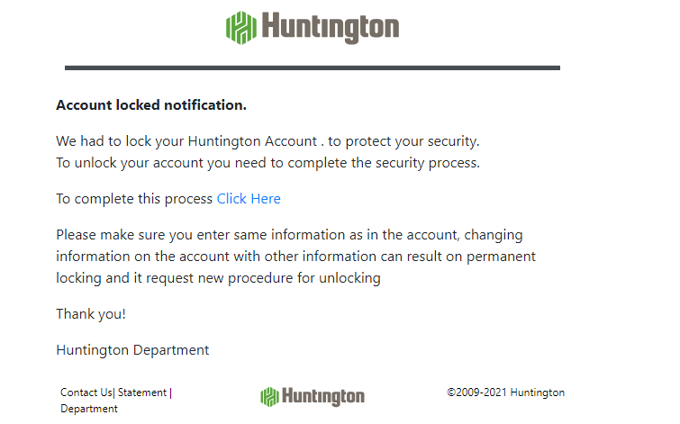Click the footer Huntington wordmark
The width and height of the screenshot is (680, 424).
(322, 397)
